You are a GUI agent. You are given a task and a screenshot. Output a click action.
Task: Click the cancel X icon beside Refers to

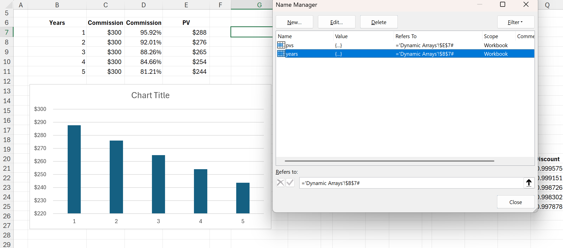tap(280, 183)
